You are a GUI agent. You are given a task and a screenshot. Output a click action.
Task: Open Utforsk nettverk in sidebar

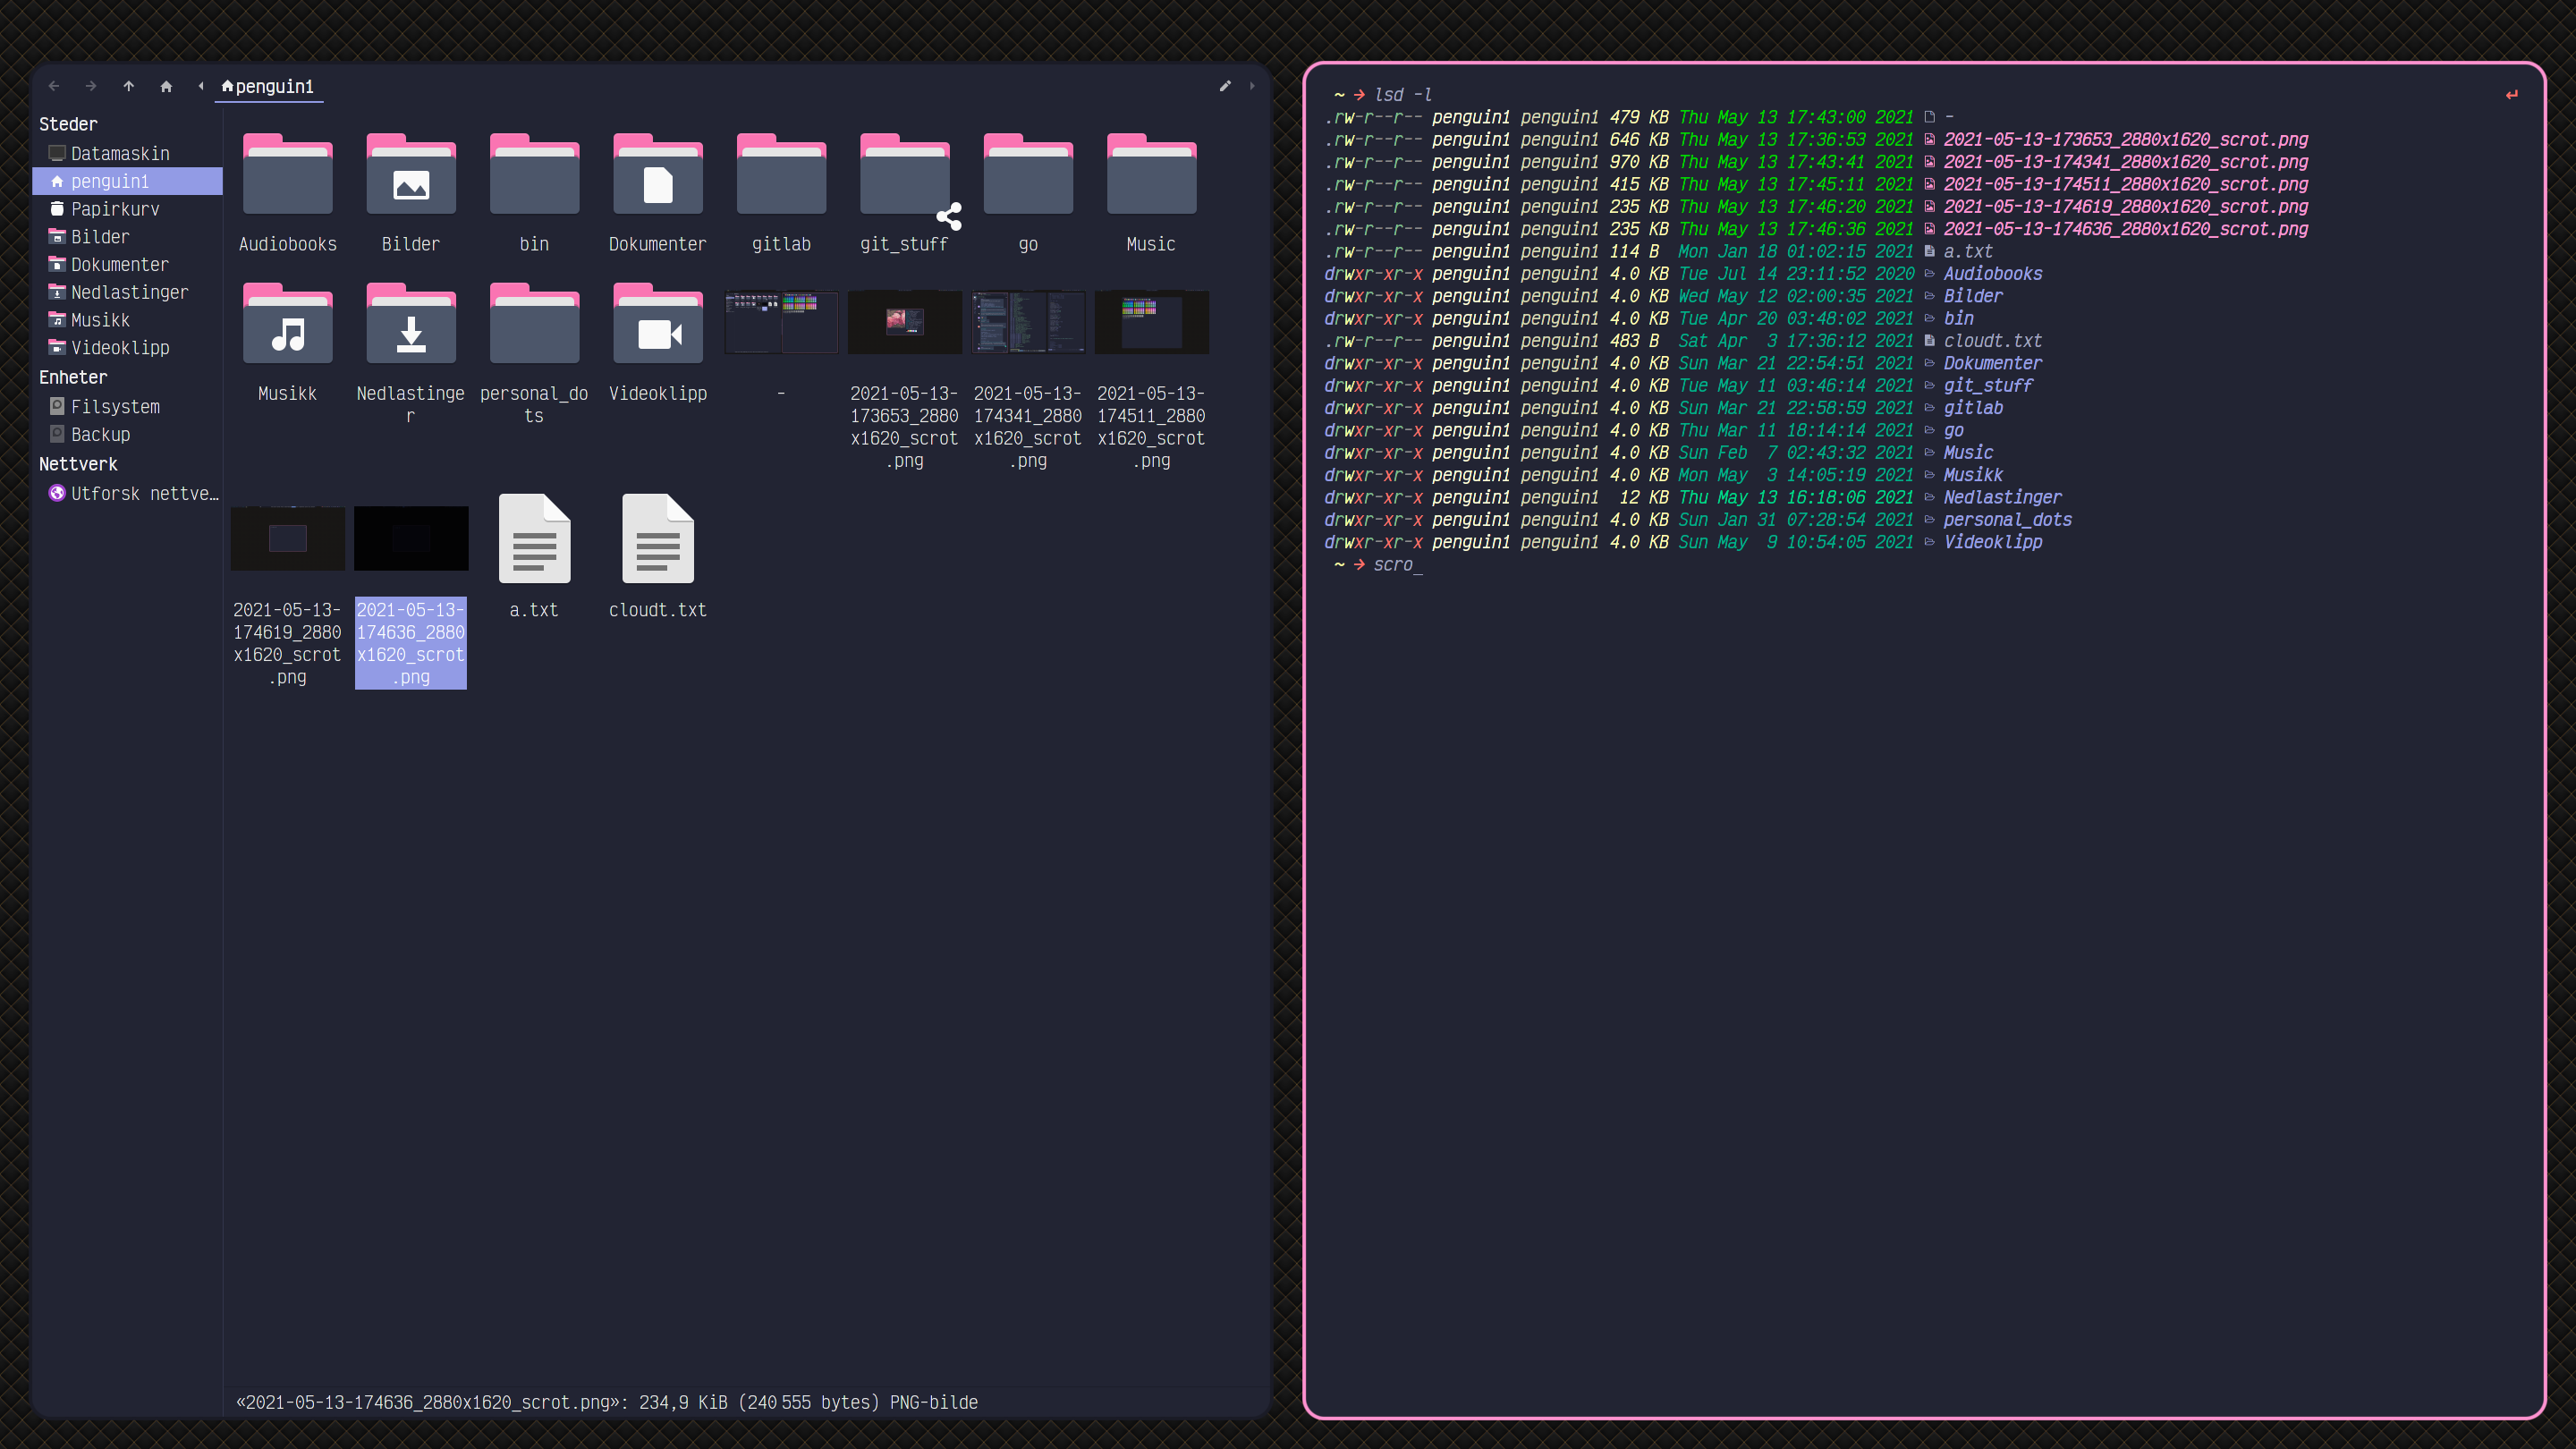click(143, 494)
